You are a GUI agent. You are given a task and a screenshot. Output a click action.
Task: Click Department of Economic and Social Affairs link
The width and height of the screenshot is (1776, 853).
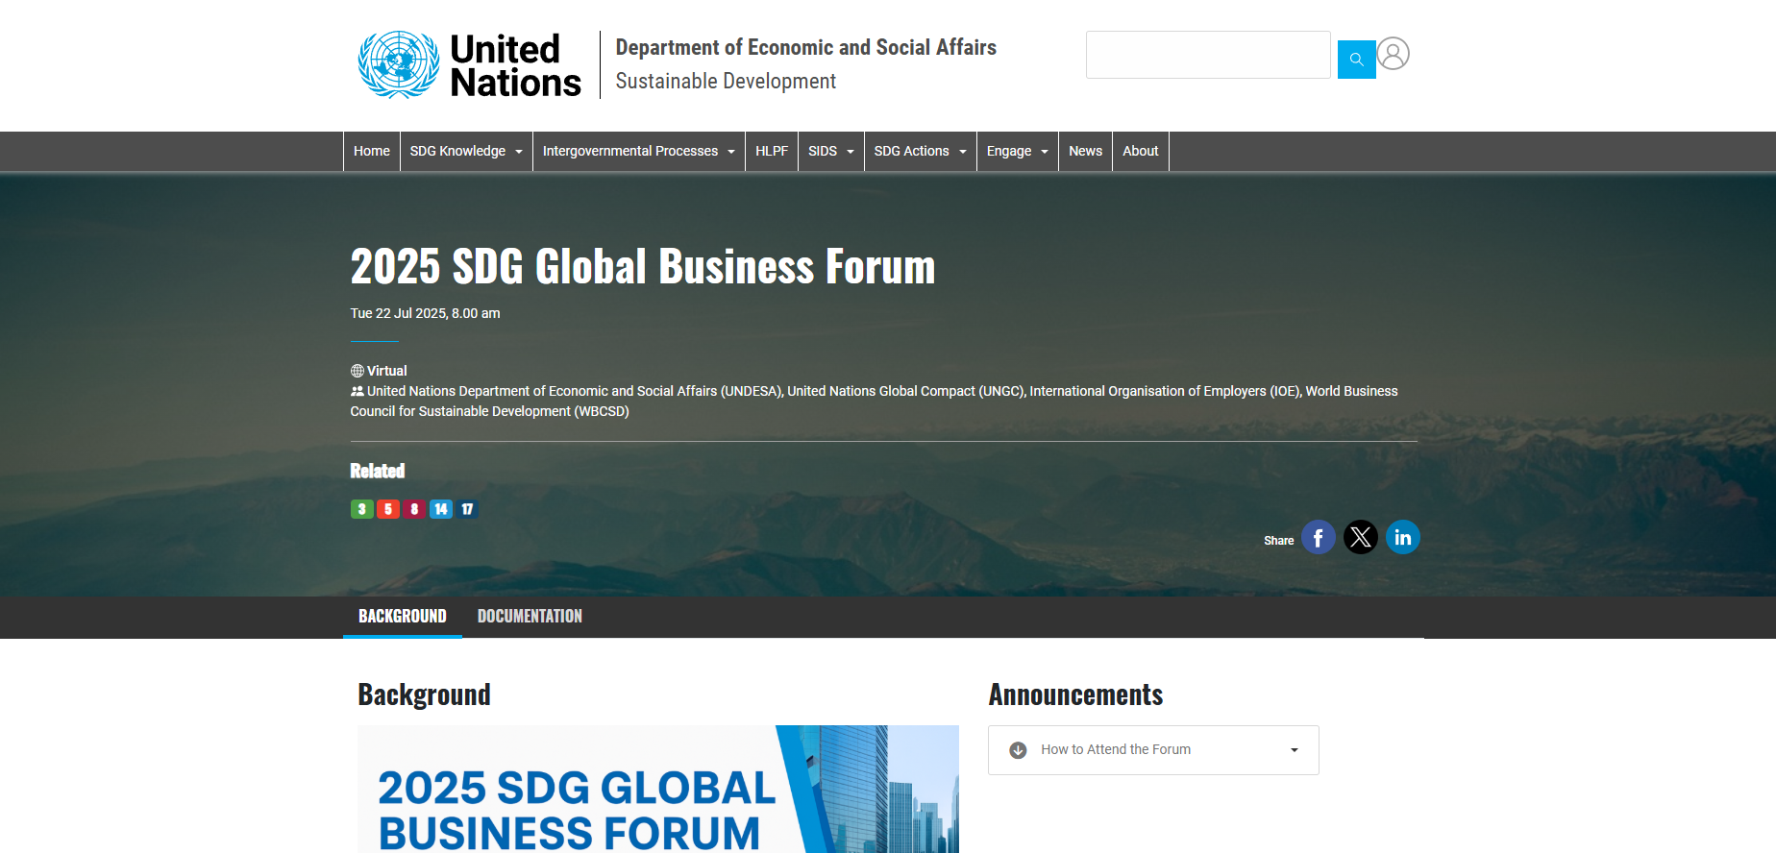(x=805, y=47)
